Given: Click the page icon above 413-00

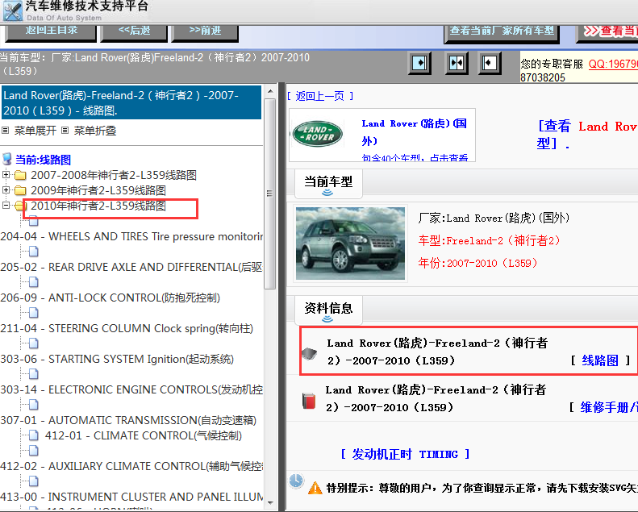Looking at the screenshot, I should click(x=33, y=481).
